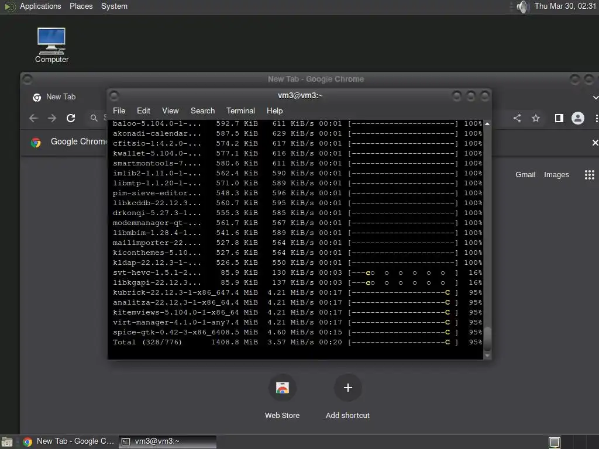Open the terminal window menu button
The width and height of the screenshot is (599, 449).
point(114,95)
